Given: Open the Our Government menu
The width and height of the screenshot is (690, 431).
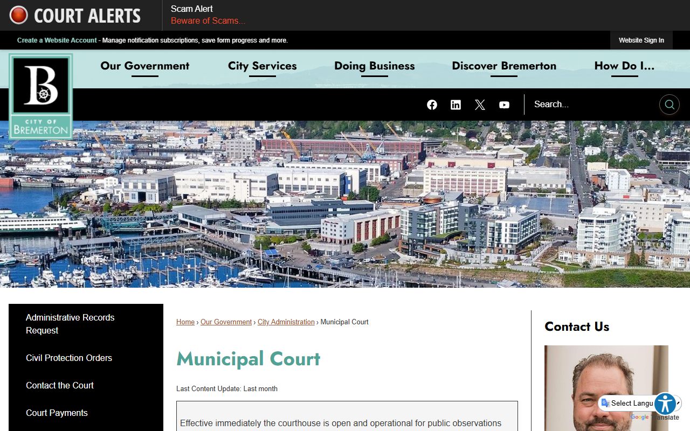Looking at the screenshot, I should [144, 66].
